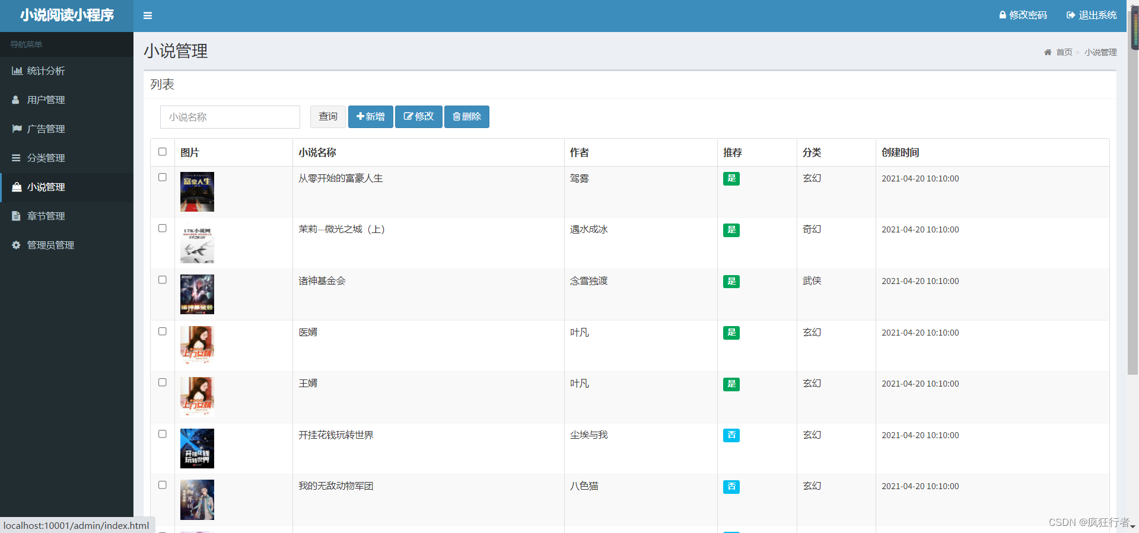1139x533 pixels.
Task: Click the cover image of 我的无敌动物军团
Action: [197, 500]
